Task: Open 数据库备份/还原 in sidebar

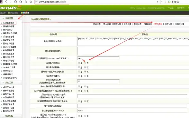Action: click(10, 64)
